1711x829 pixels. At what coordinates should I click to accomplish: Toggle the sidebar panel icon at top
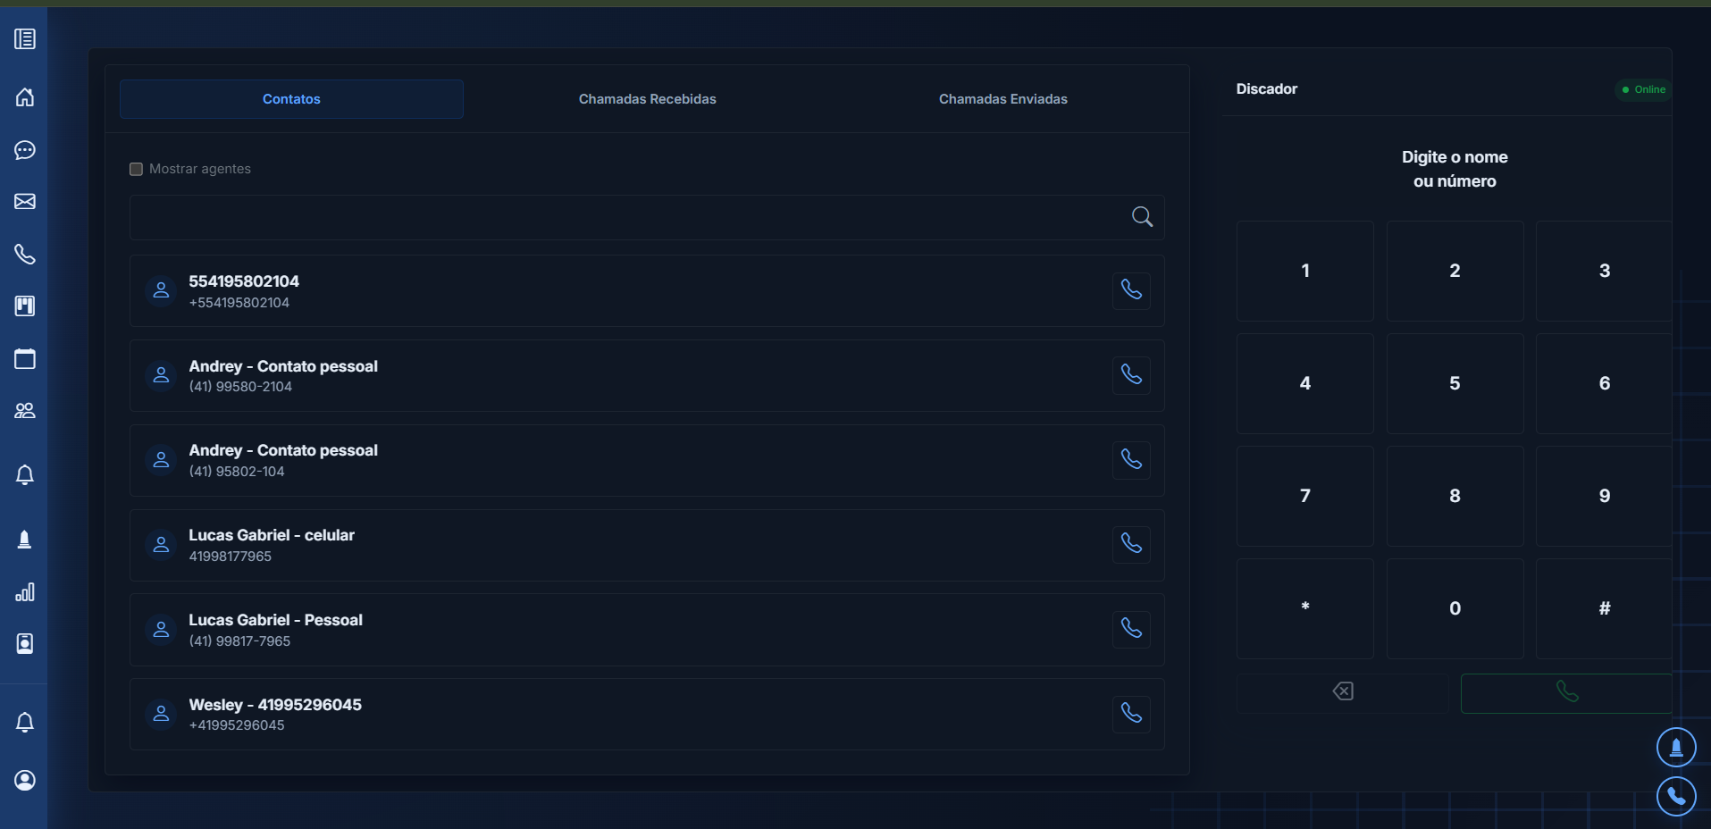pos(25,39)
